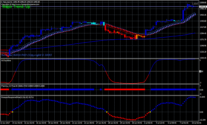The width and height of the screenshot is (207, 125).
Task: Click the yellow crossover dot near 14 Jun
Action: point(13,112)
